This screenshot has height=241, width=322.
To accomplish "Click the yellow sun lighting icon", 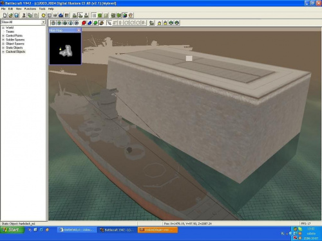I will (44, 15).
